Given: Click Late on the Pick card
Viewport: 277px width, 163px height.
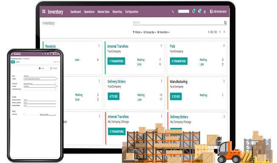Looking at the screenshot, I should pos(201,64).
